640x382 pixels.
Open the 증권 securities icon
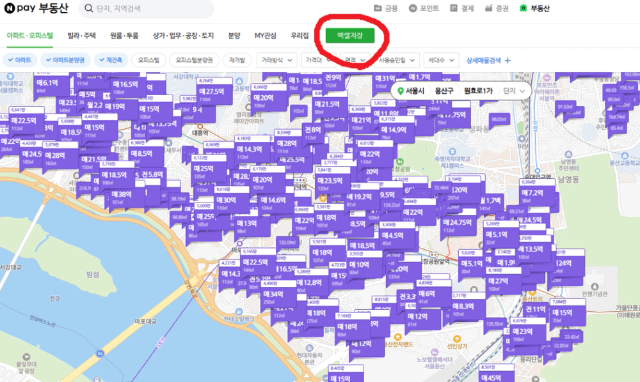pyautogui.click(x=489, y=9)
